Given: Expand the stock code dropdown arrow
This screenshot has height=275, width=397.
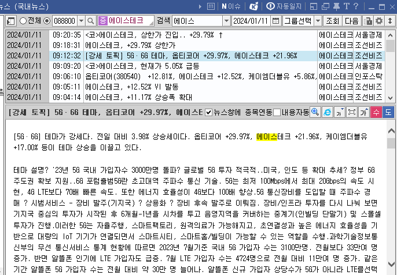Looking at the screenshot, I should (x=81, y=21).
